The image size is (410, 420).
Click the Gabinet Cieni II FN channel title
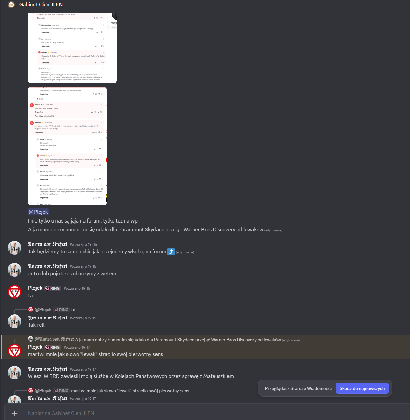(x=41, y=5)
